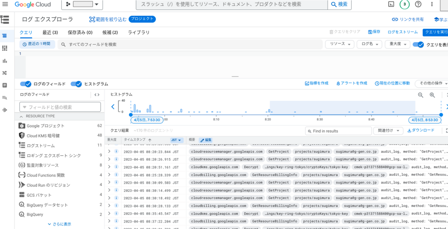
Task: Click the アラートを作成 link
Action: click(352, 83)
